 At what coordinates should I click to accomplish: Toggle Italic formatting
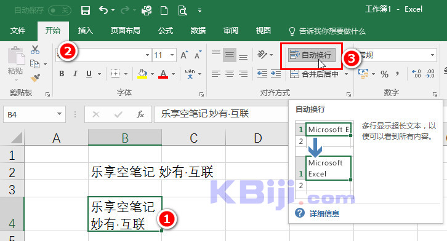75,74
